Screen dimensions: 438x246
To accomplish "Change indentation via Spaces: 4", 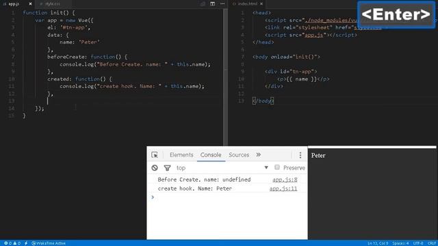I will [400, 243].
